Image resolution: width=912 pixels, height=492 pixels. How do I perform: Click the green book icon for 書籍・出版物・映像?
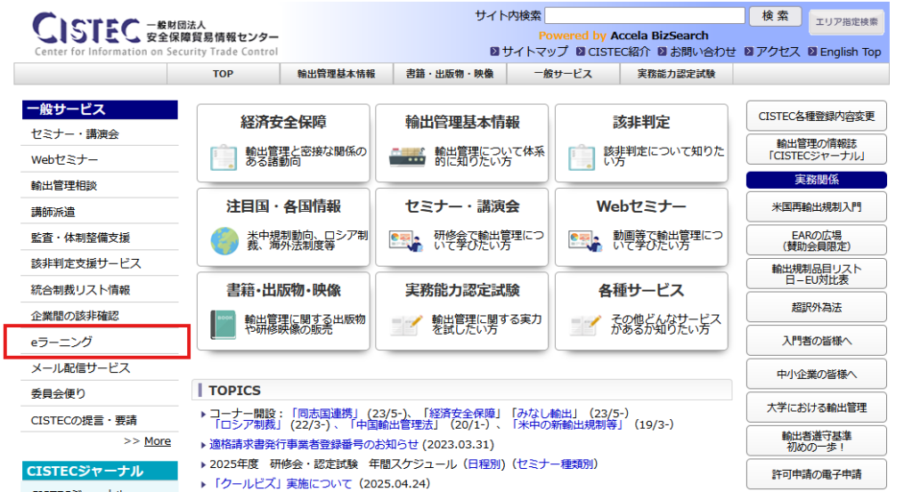[224, 324]
